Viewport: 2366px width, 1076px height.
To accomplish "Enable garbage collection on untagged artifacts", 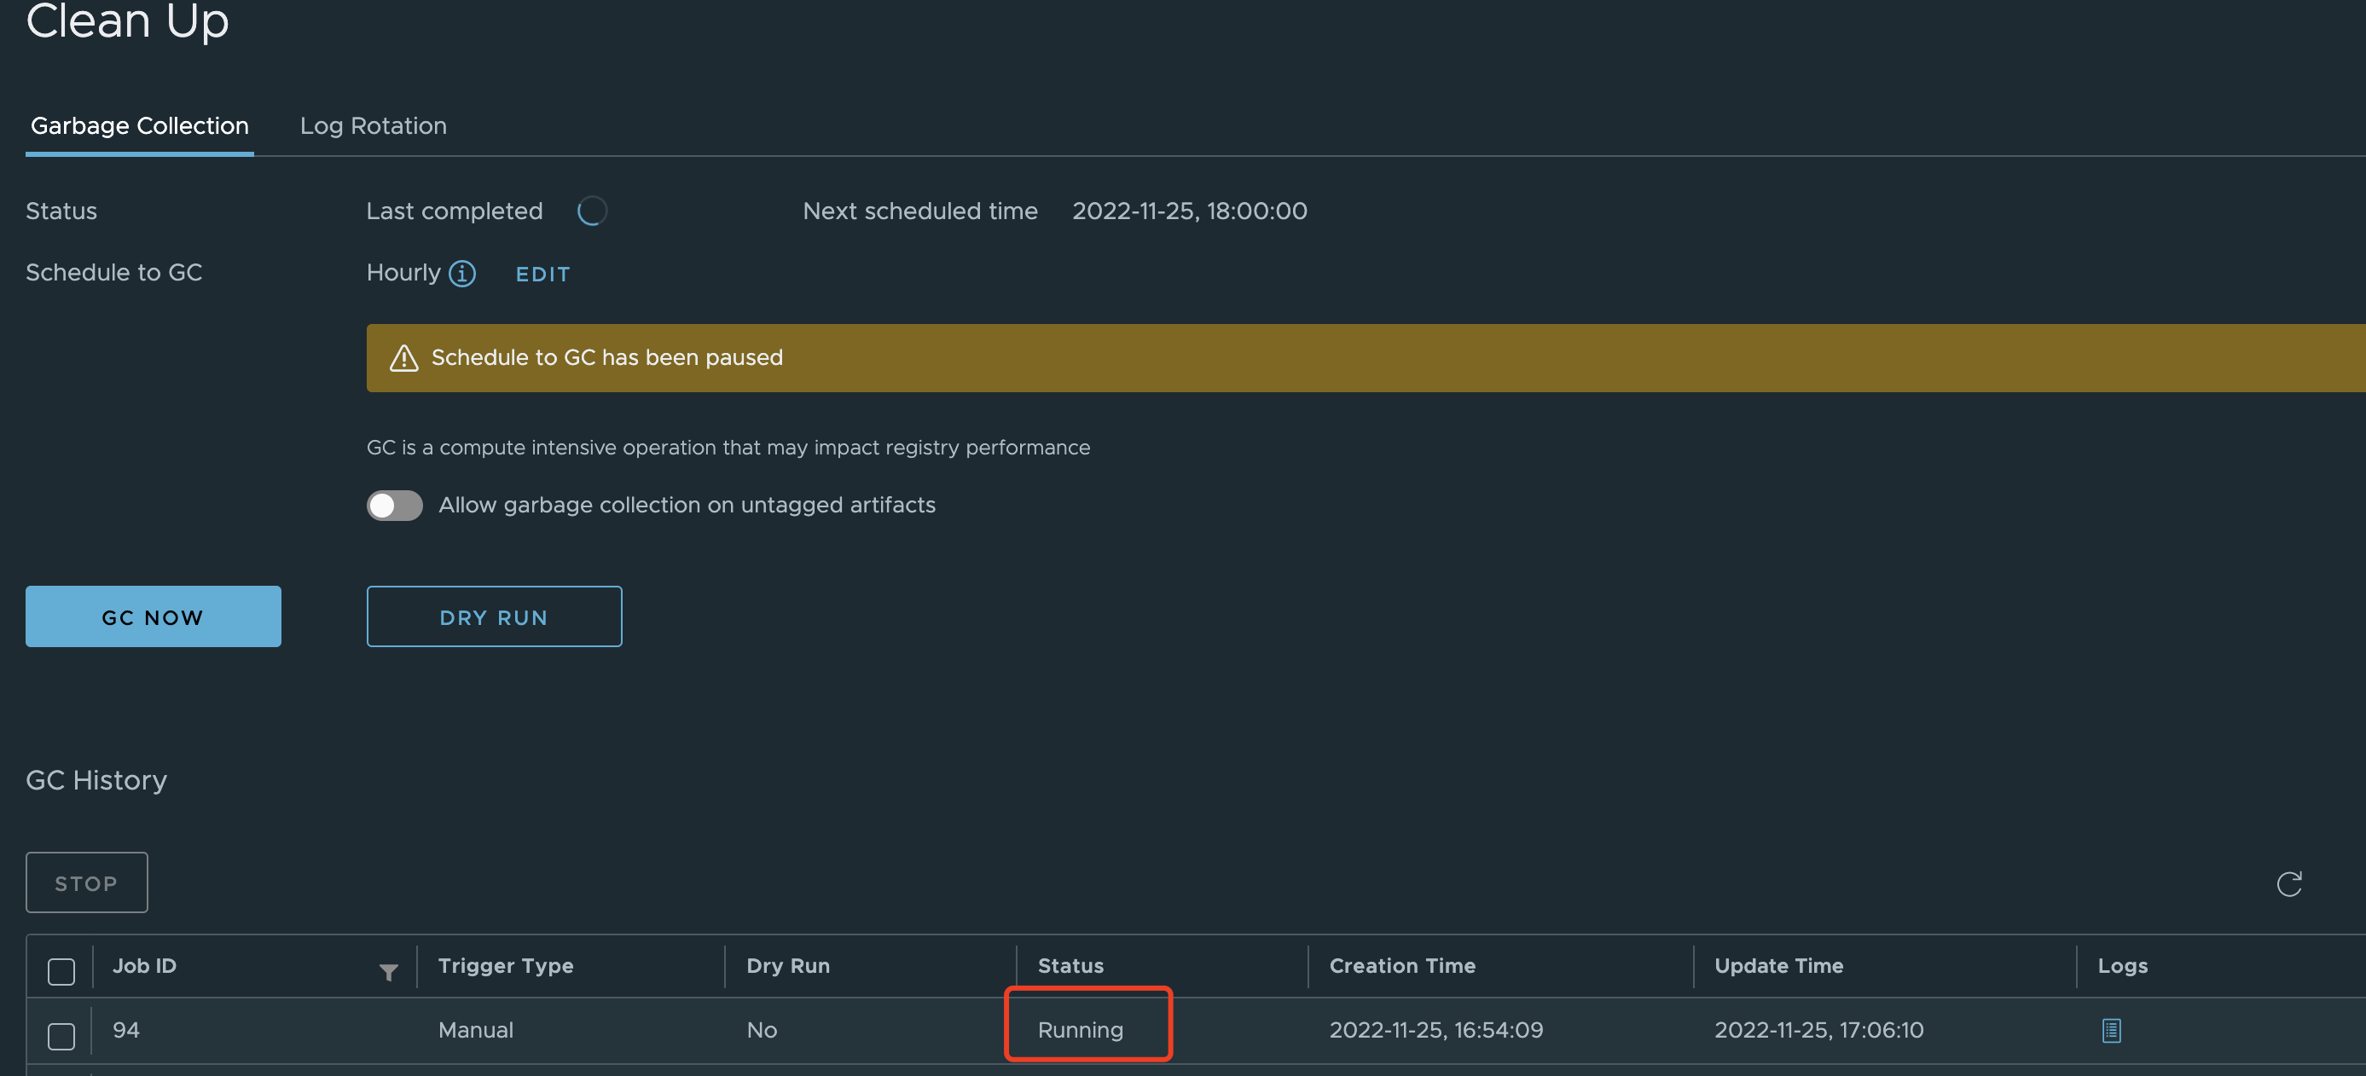I will tap(395, 505).
